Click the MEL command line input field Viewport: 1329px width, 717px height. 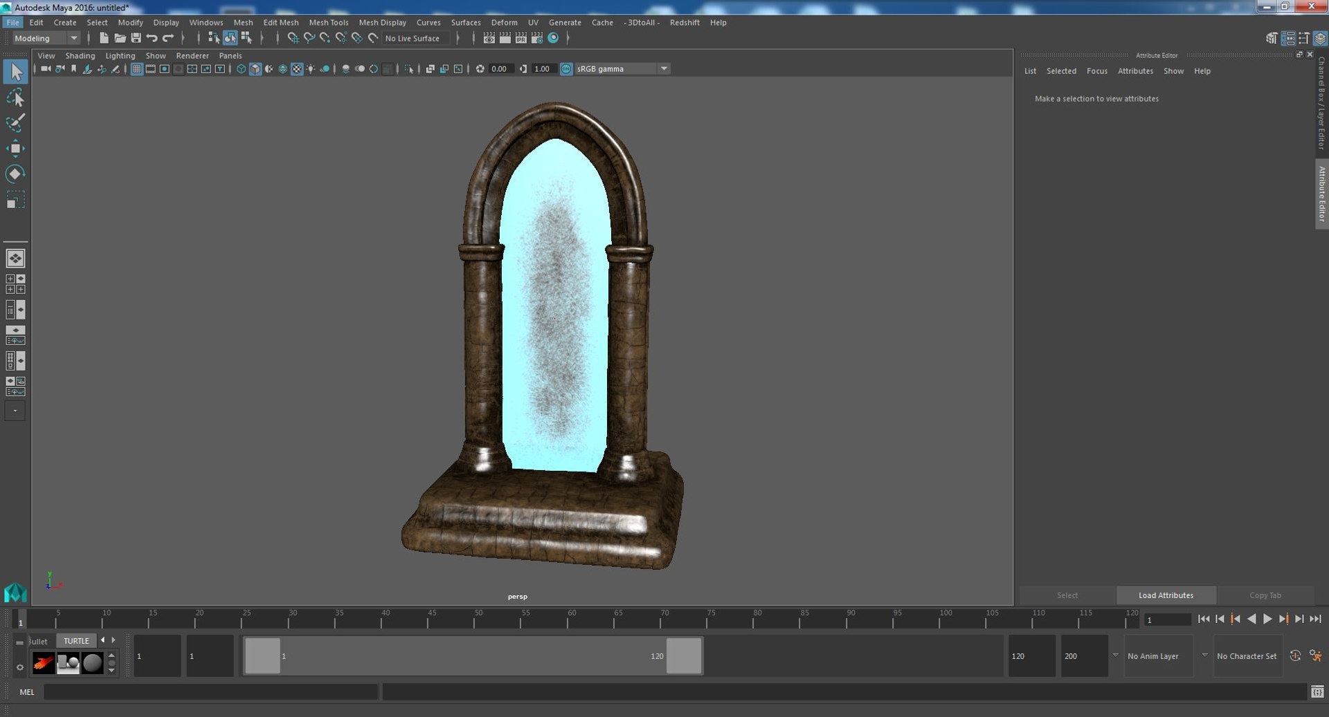[211, 691]
